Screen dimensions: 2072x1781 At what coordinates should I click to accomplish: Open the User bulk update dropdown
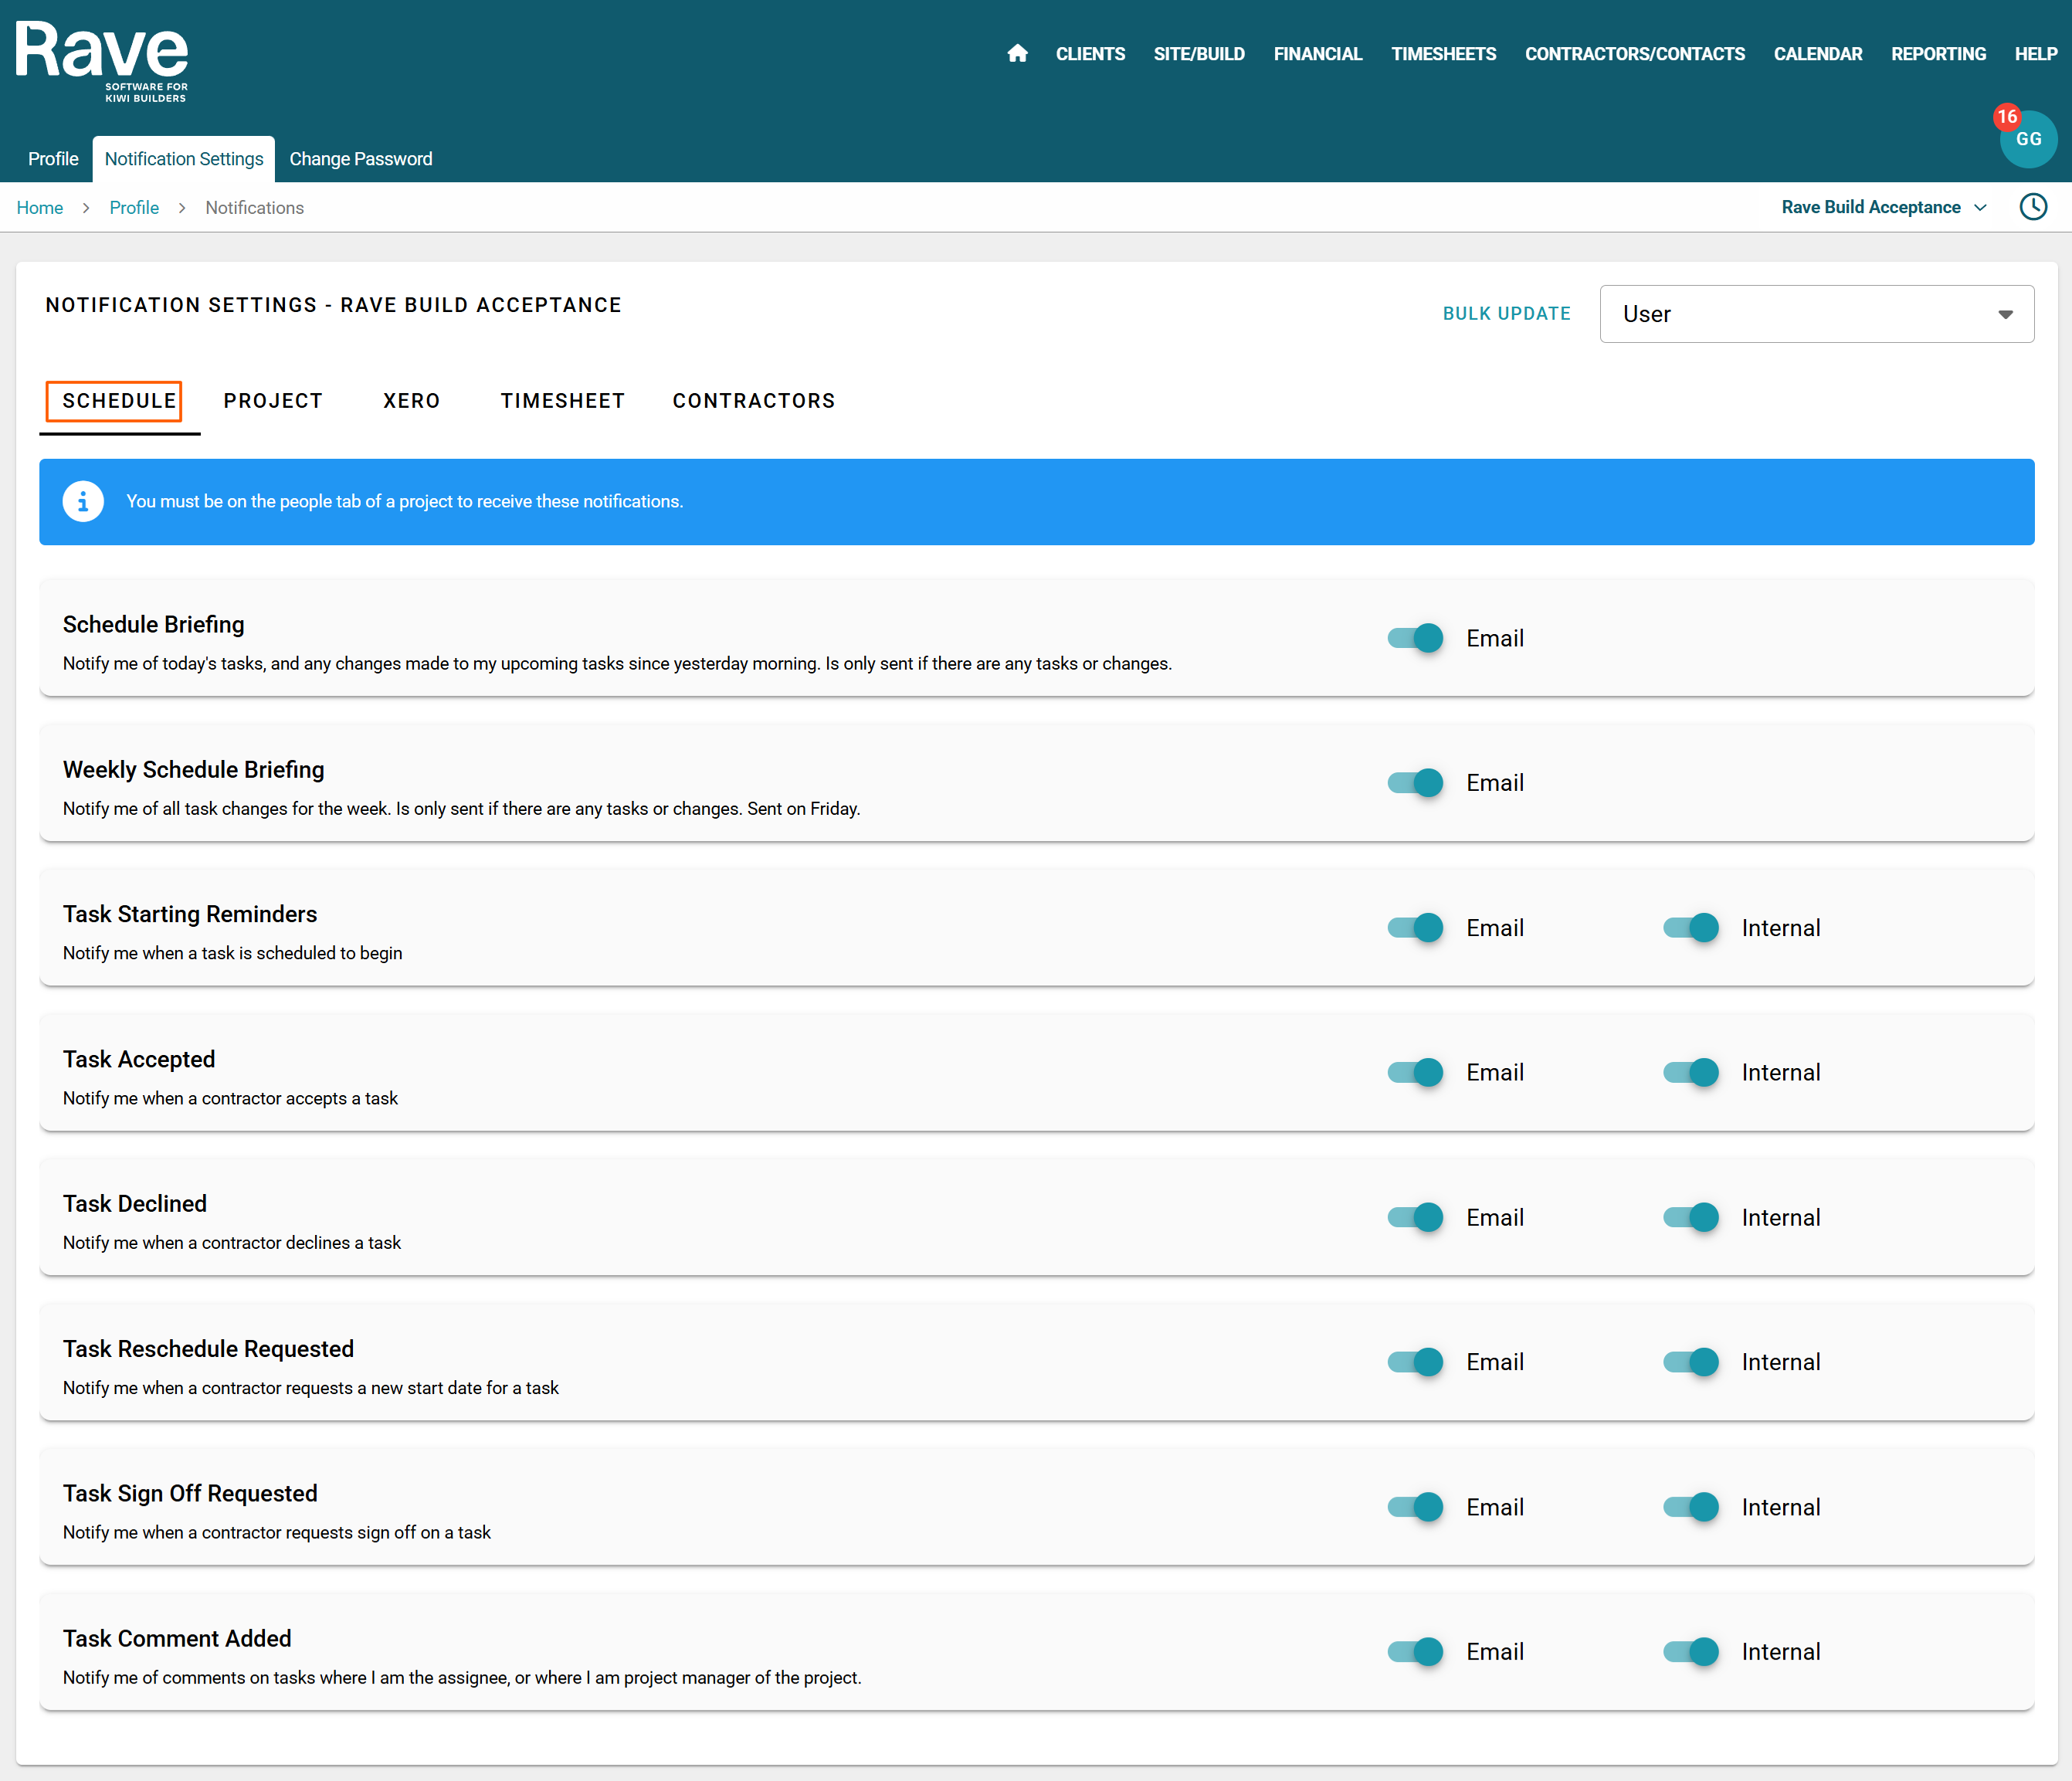coord(1816,314)
